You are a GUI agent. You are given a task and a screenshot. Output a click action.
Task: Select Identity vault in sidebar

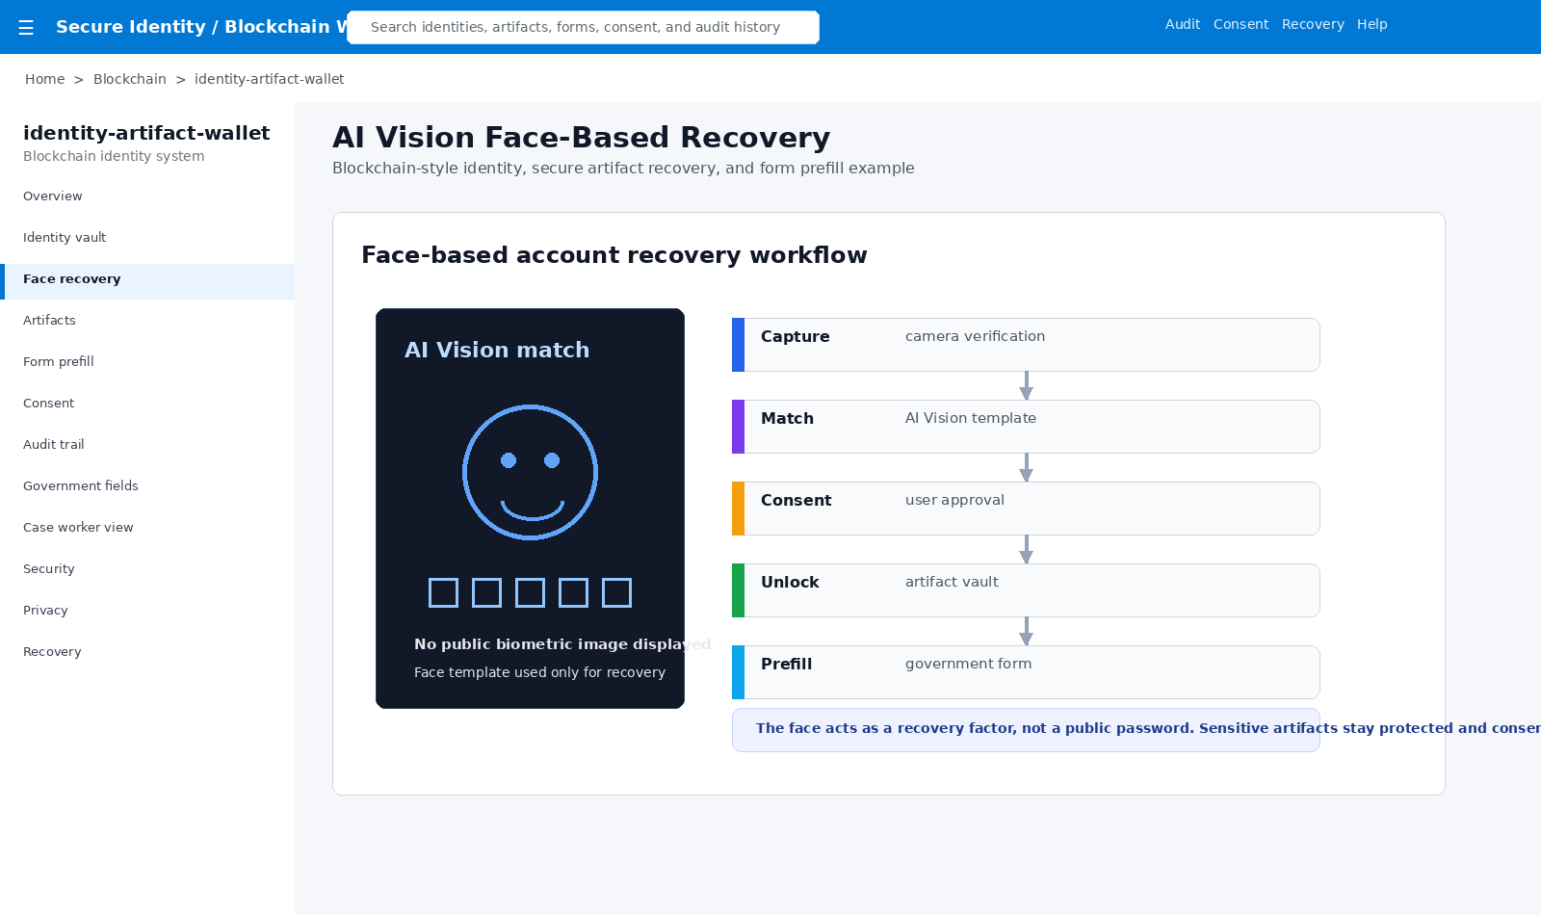pos(147,238)
